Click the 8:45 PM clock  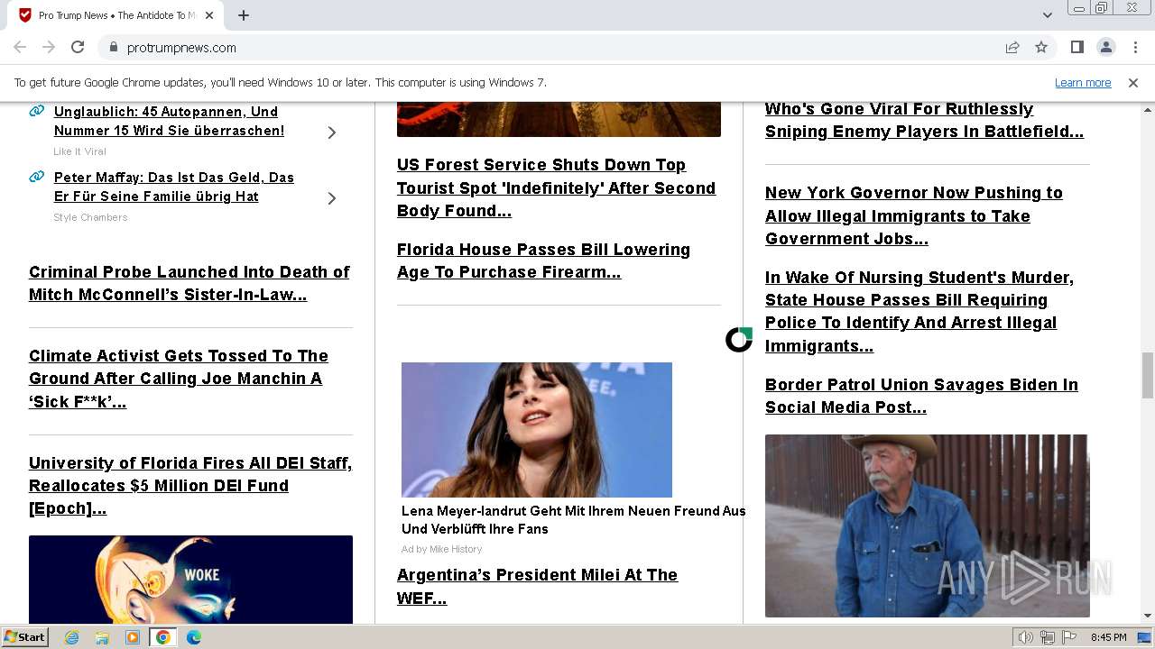click(1108, 637)
